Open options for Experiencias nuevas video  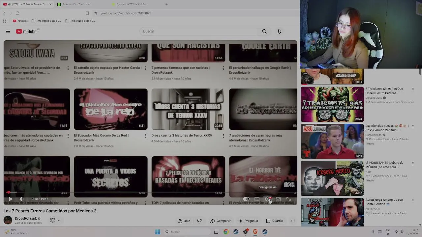pyautogui.click(x=413, y=126)
